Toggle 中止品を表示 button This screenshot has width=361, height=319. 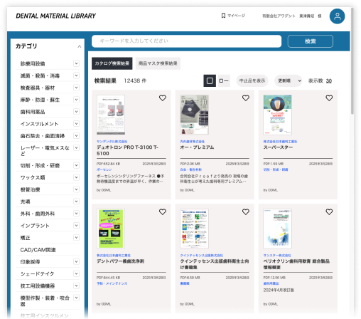click(252, 80)
